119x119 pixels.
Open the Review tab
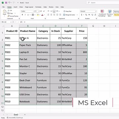click(51, 7)
